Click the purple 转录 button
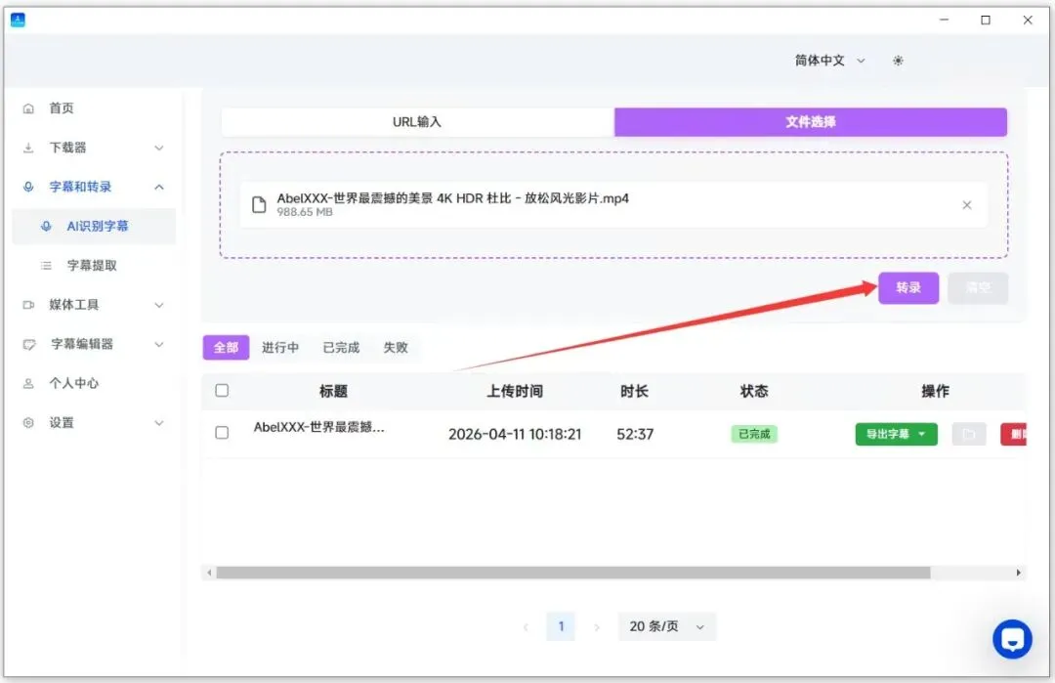The width and height of the screenshot is (1055, 683). coord(908,288)
